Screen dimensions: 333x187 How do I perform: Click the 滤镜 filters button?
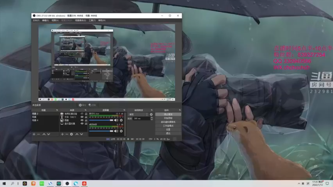(92, 105)
